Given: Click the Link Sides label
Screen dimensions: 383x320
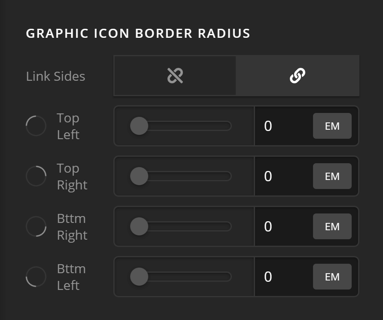Looking at the screenshot, I should 55,76.
